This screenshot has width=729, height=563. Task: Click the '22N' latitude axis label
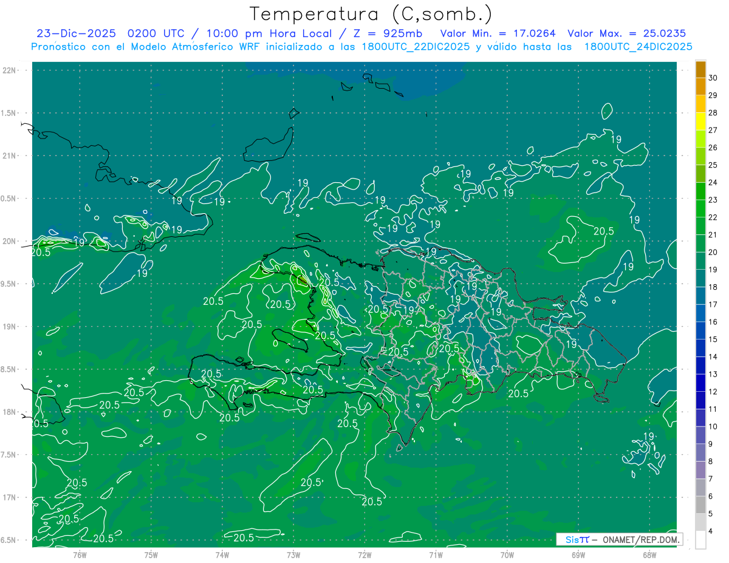[10, 70]
